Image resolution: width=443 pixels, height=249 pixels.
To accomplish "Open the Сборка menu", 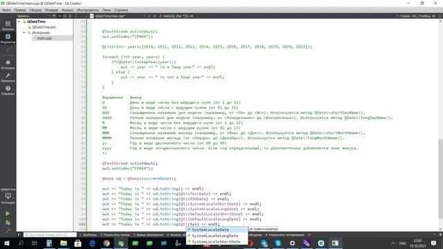I will 35,10.
